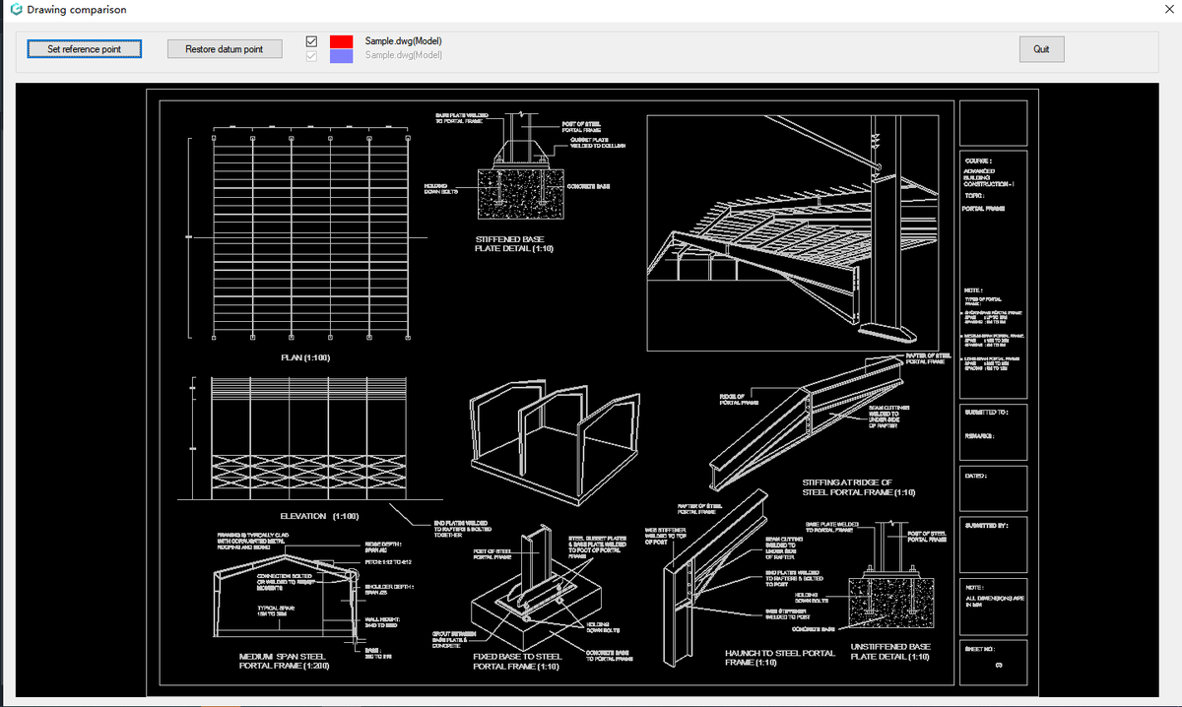Click the SUBMITTED BY: field in title block

coord(993,545)
